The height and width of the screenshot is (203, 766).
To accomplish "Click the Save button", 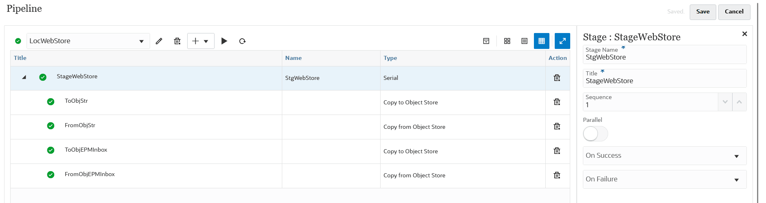I will 702,12.
